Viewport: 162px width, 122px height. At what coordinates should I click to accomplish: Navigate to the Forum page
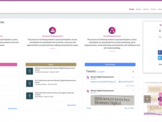tap(153, 9)
